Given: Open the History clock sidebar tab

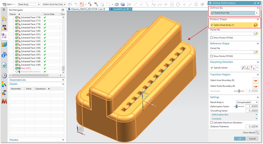Looking at the screenshot, I should pyautogui.click(x=4, y=76).
